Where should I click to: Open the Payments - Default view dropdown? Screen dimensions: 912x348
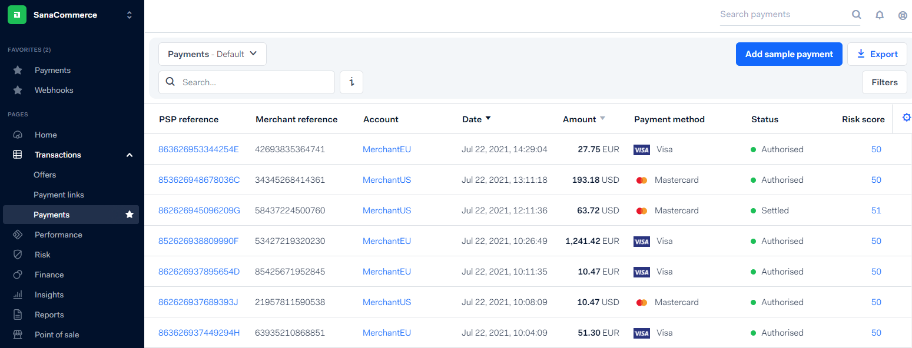213,54
